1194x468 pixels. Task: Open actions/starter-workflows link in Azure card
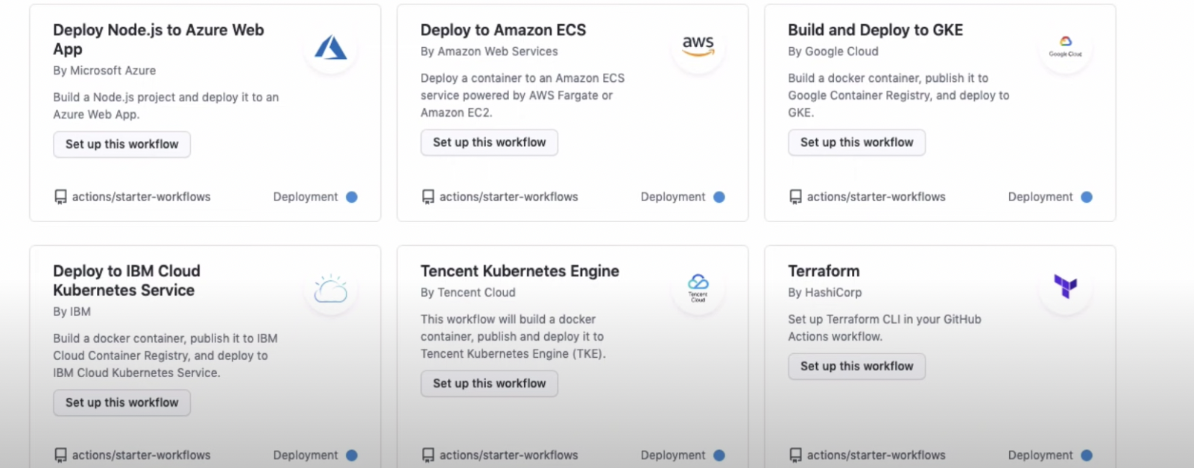141,197
